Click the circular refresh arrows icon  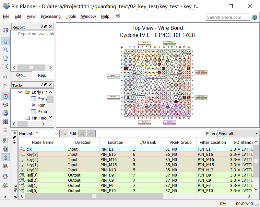(5, 177)
